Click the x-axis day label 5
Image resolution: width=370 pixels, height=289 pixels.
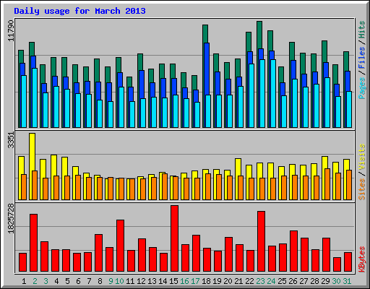(67, 281)
